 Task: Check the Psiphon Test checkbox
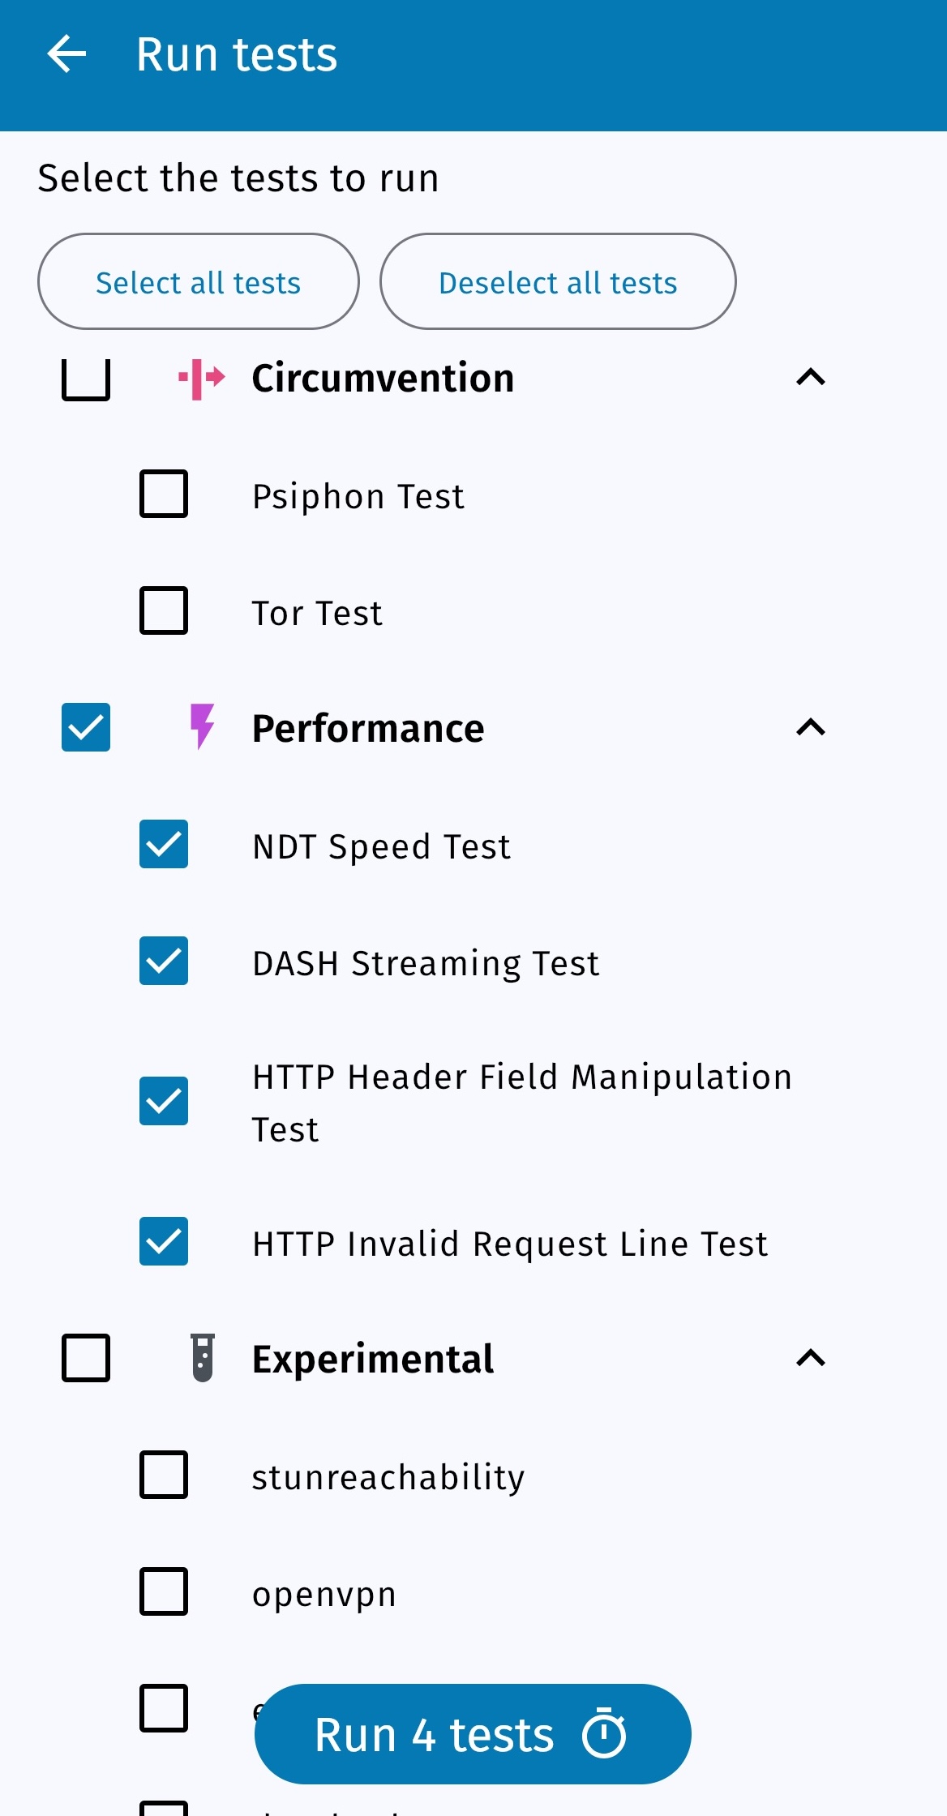coord(164,494)
